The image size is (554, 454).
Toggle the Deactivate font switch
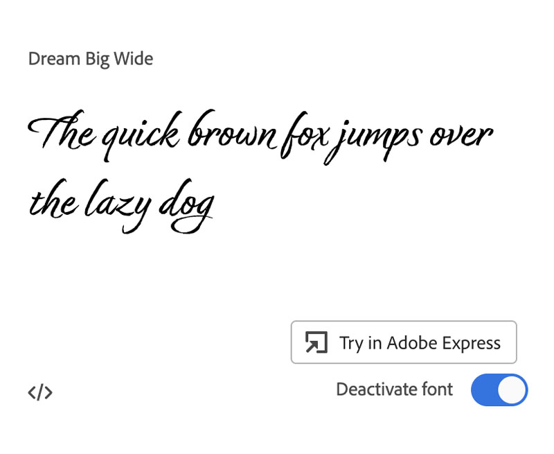tap(499, 390)
